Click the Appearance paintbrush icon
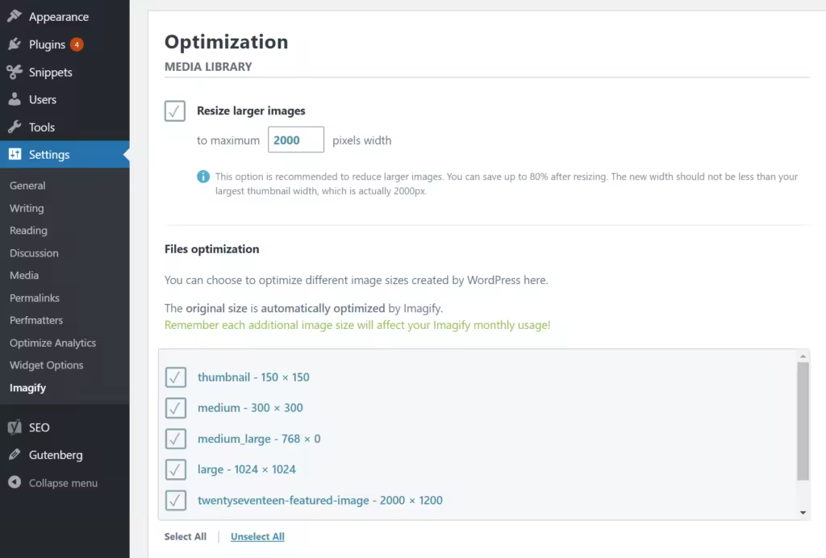Screen dimensions: 826x558 pyautogui.click(x=15, y=16)
